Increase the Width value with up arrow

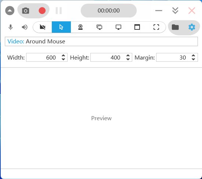(x=63, y=56)
